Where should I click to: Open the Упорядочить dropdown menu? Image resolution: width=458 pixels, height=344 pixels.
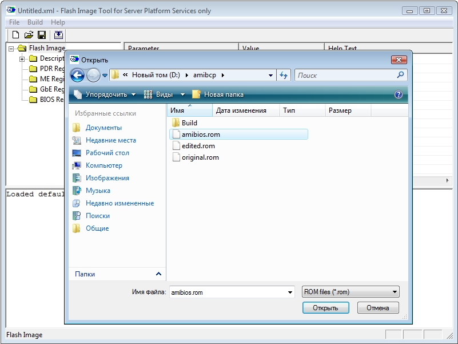click(105, 94)
